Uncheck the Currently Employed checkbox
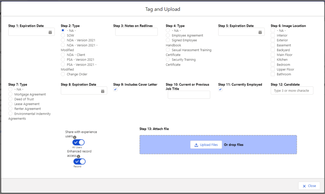Image resolution: width=325 pixels, height=194 pixels. click(x=220, y=89)
